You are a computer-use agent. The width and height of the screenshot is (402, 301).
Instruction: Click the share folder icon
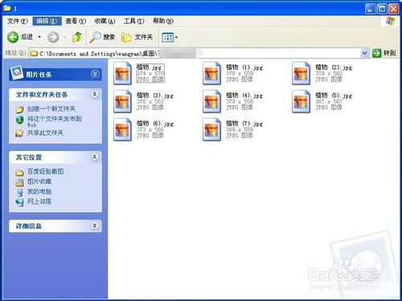[19, 133]
